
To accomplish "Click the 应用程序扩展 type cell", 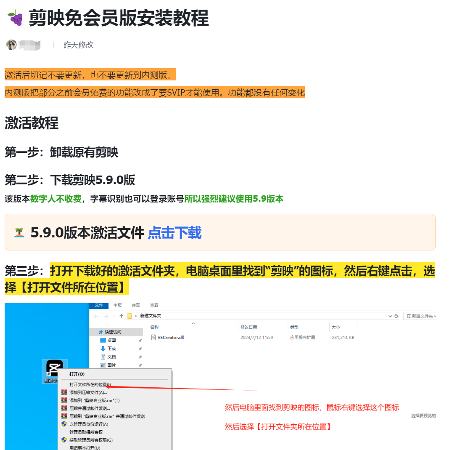I will click(x=302, y=337).
